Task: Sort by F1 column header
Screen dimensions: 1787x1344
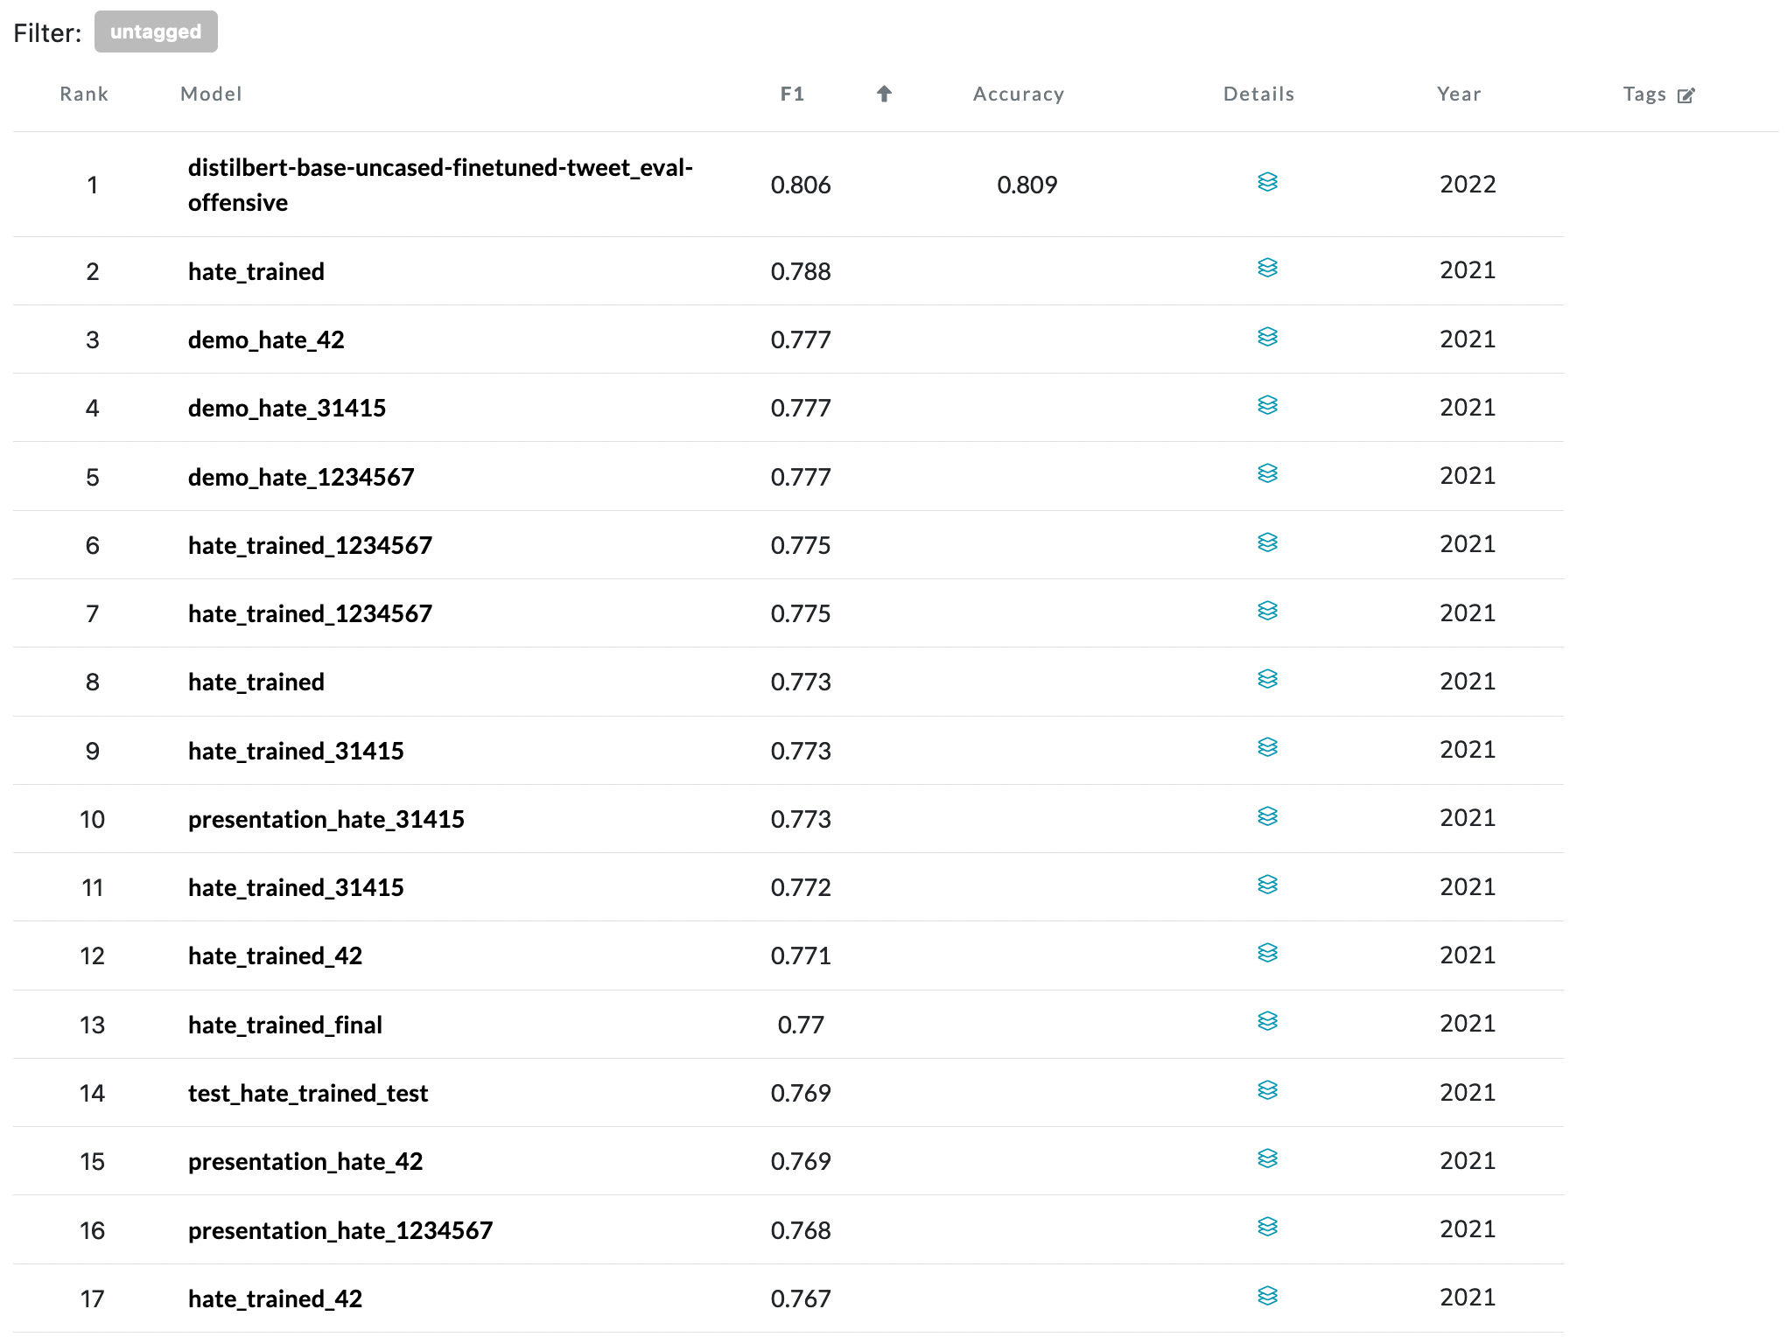Action: (792, 94)
